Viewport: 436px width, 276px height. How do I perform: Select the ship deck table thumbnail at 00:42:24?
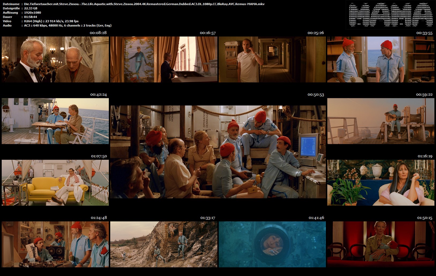[x=55, y=121]
